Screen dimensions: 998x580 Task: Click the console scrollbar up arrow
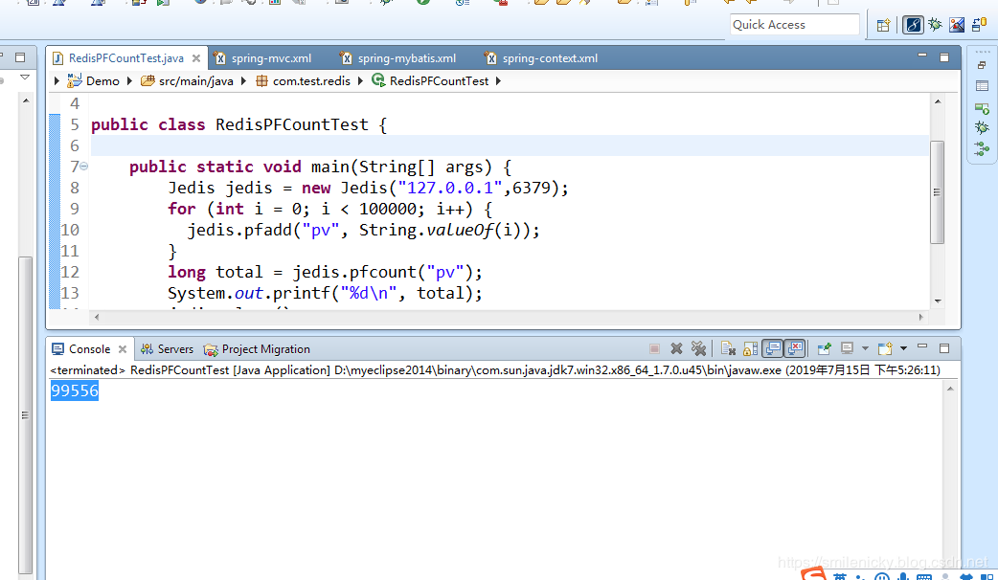(950, 389)
